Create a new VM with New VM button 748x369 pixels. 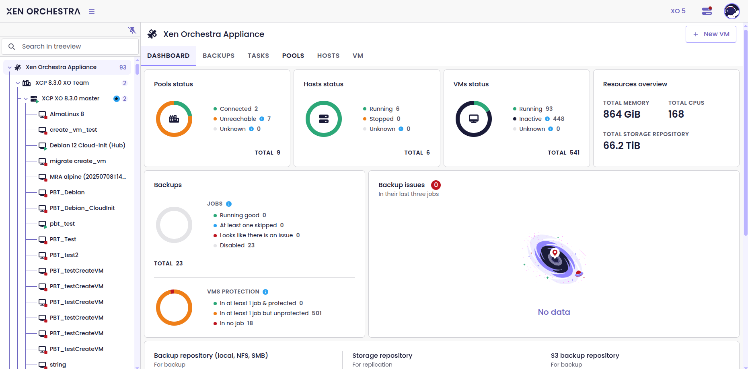(x=711, y=34)
